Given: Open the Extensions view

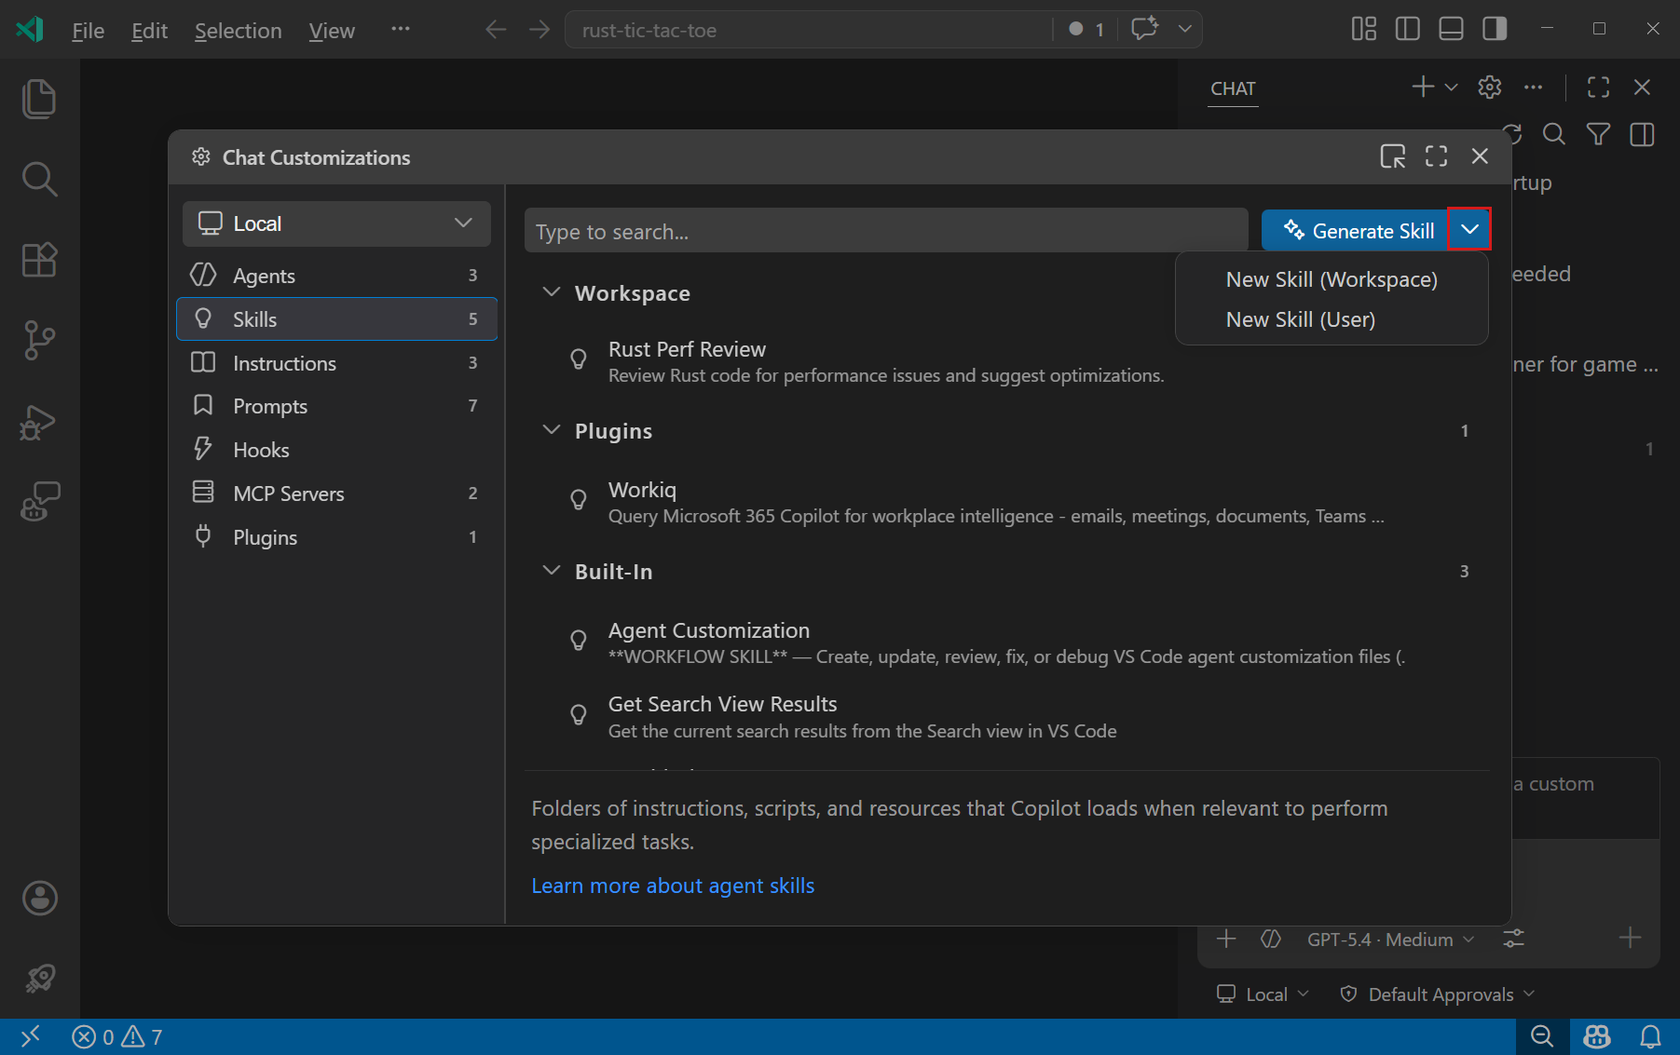Looking at the screenshot, I should (x=39, y=260).
